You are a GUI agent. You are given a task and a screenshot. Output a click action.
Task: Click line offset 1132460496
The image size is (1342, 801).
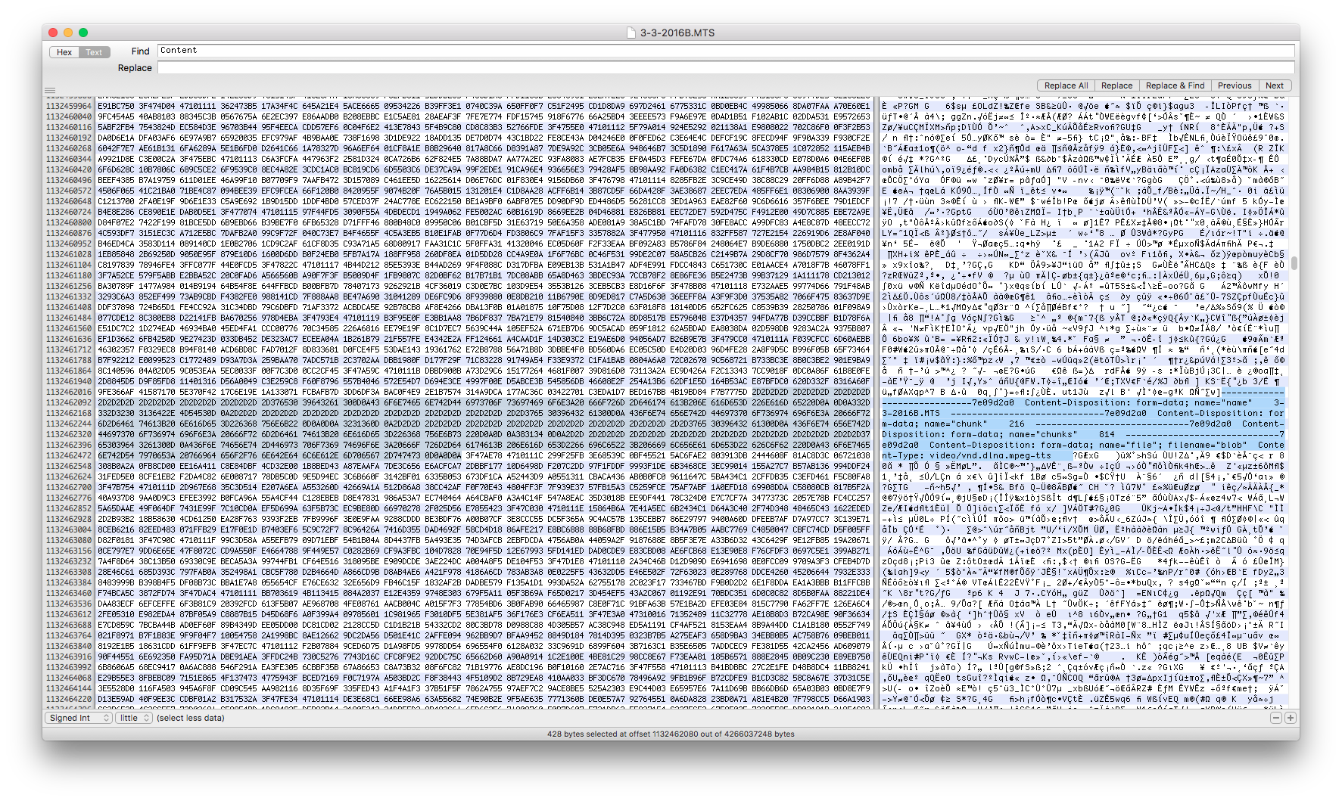click(x=69, y=180)
